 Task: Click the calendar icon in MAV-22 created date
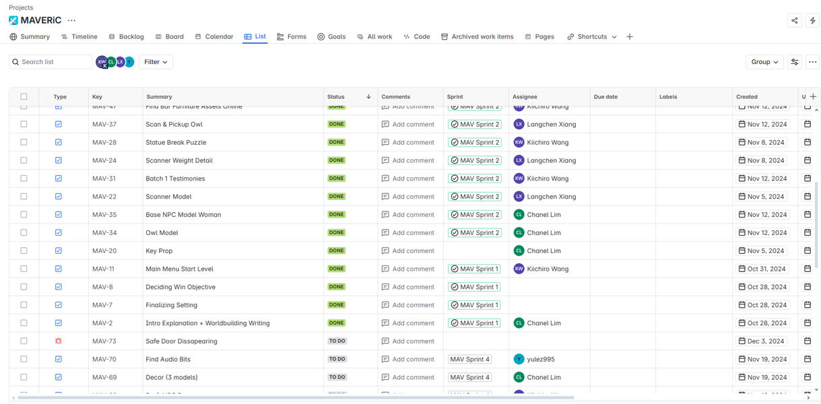[742, 197]
